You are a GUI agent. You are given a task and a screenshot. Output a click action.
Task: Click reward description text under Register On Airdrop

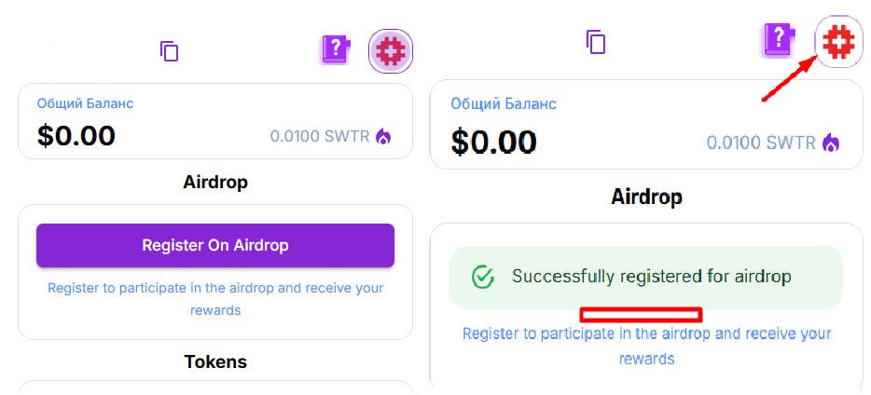[215, 299]
